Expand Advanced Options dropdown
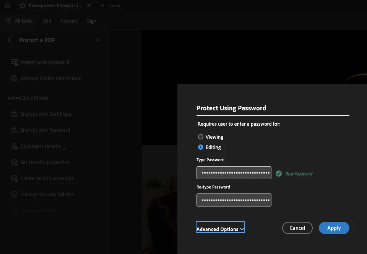The width and height of the screenshot is (367, 254). [220, 227]
